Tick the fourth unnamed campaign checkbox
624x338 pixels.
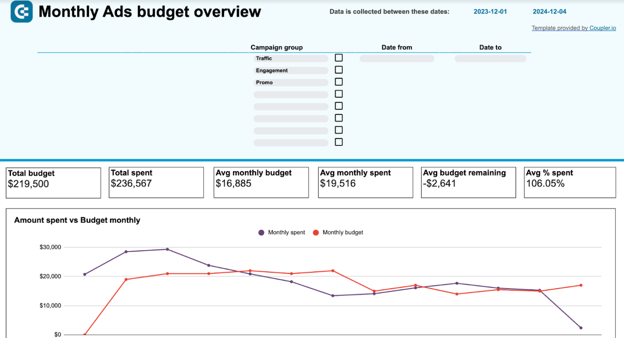pyautogui.click(x=338, y=94)
